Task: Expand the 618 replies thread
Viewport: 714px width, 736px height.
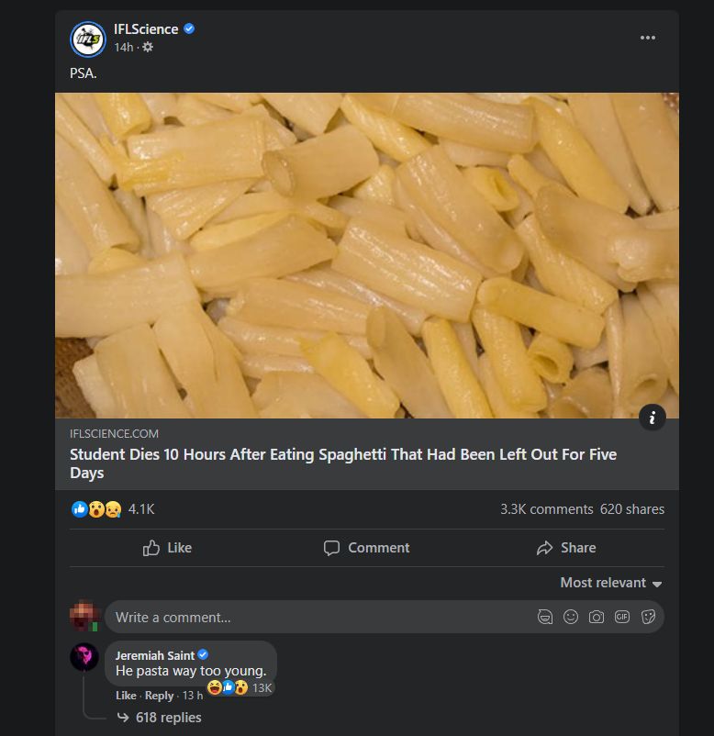Action: [170, 717]
